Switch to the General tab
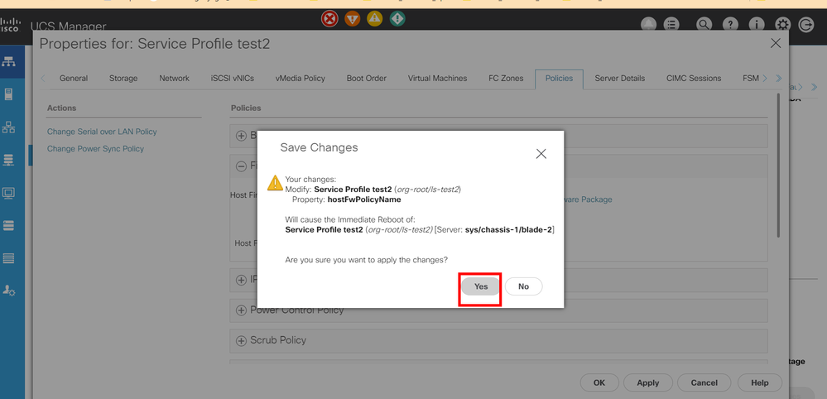 [x=74, y=78]
